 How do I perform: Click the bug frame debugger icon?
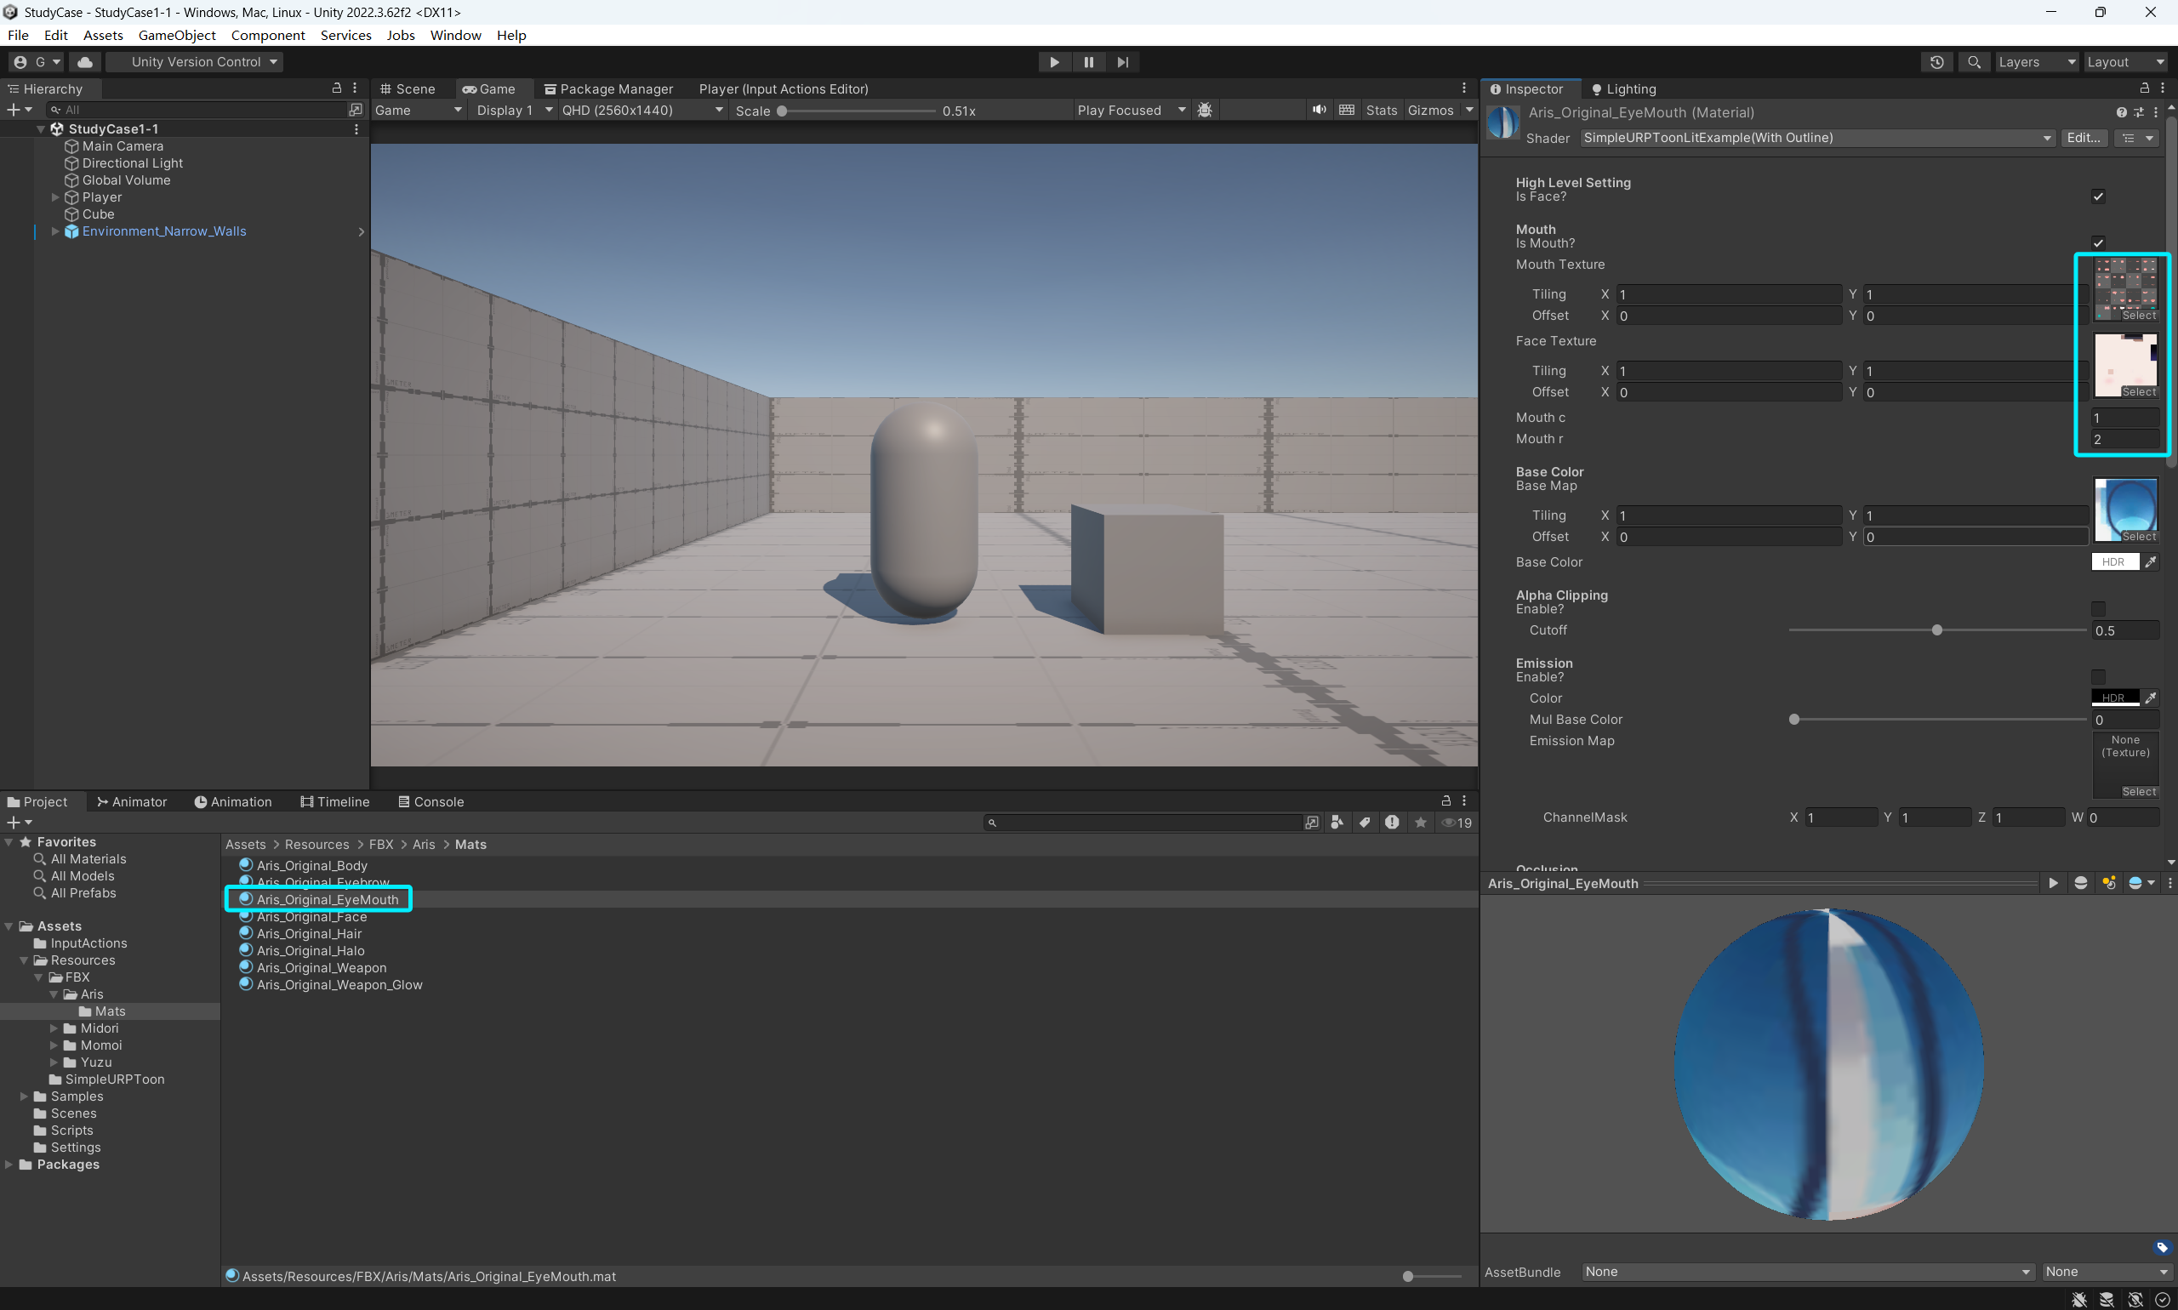[1204, 111]
